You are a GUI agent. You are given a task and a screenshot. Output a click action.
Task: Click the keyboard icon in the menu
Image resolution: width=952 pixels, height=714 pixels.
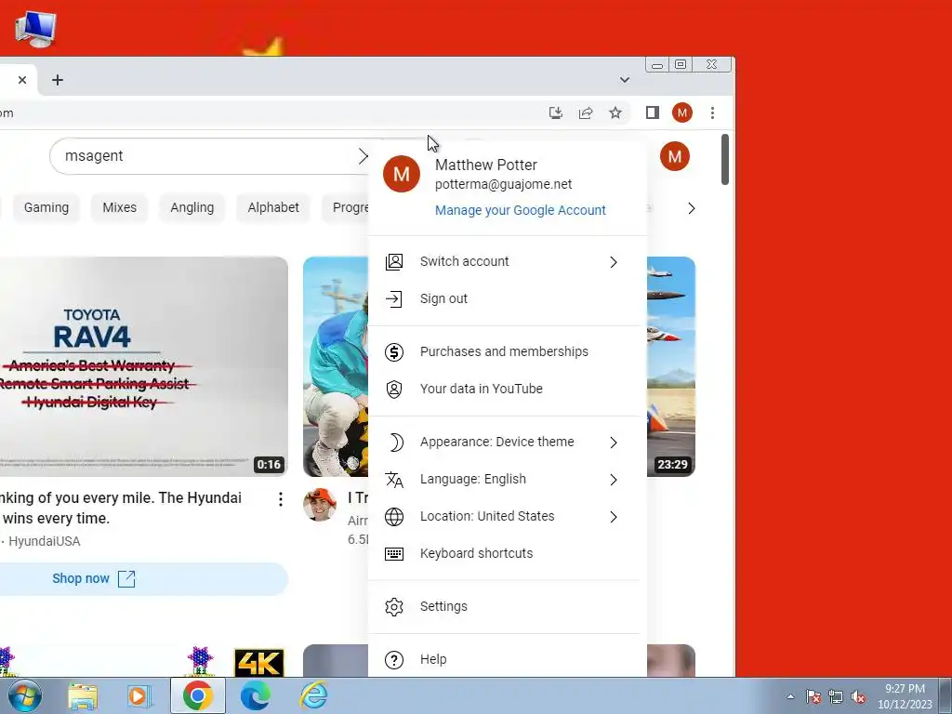coord(394,554)
